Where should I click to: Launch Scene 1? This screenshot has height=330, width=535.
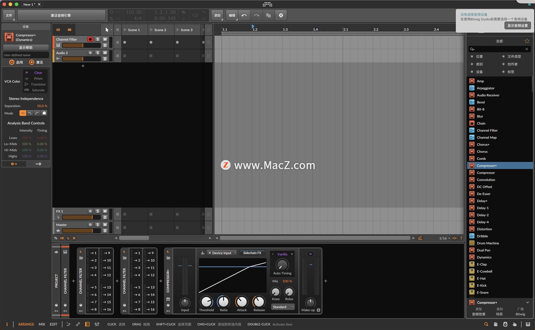tap(125, 30)
